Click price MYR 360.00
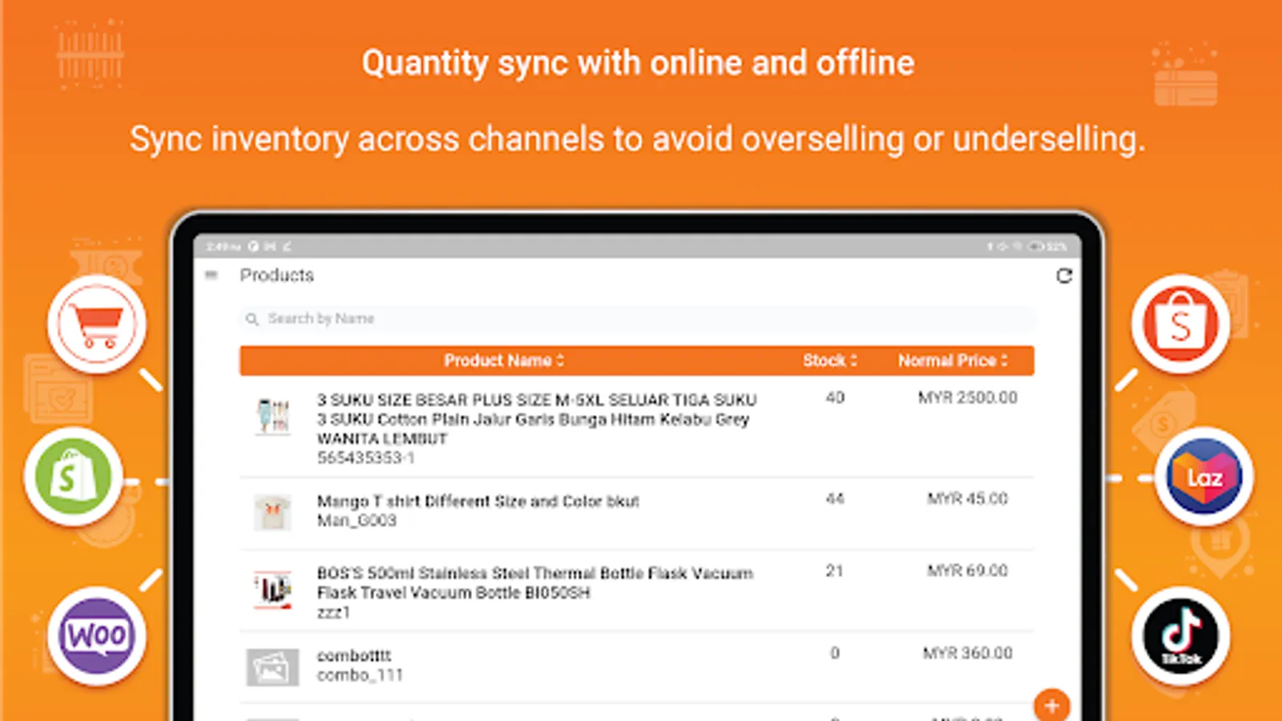1282x721 pixels. pyautogui.click(x=968, y=654)
